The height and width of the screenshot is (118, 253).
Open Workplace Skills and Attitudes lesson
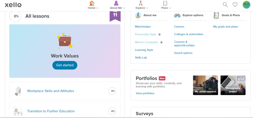pos(51,91)
